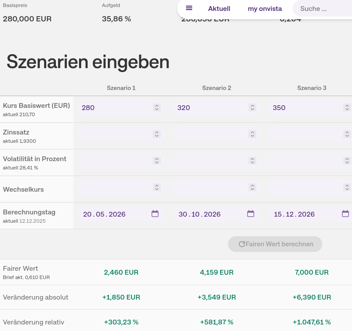The image size is (352, 331).
Task: Click Szenario 1 Volatilität in Prozent field
Action: click(114, 161)
